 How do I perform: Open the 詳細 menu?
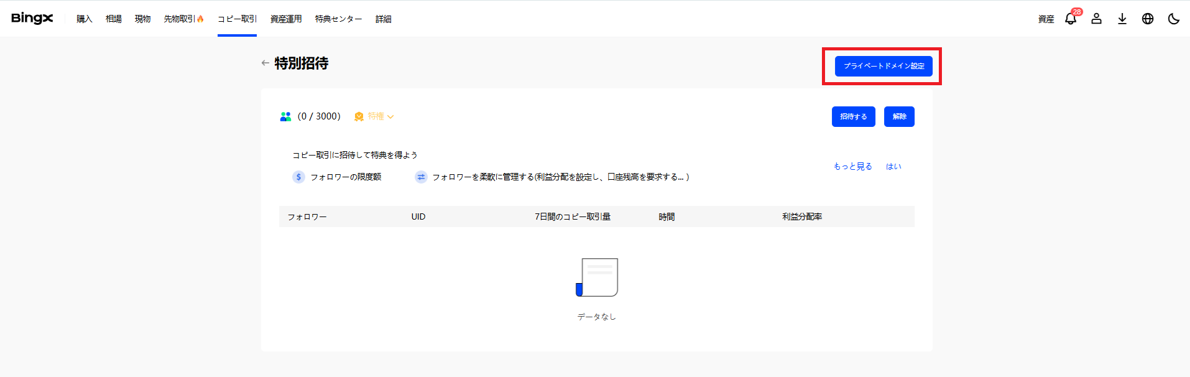[x=383, y=19]
